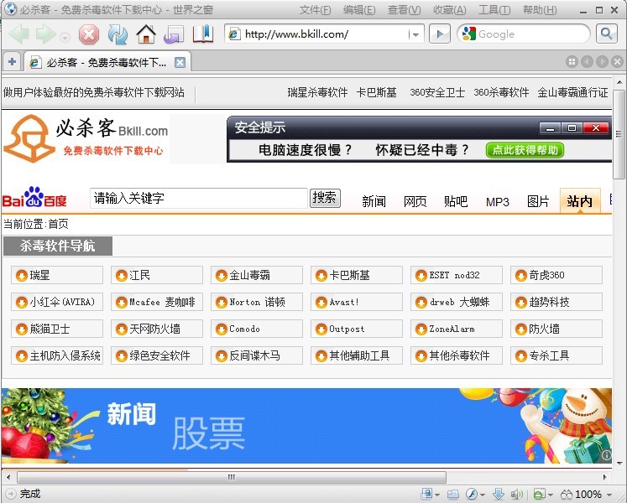The height and width of the screenshot is (503, 627).
Task: Open the 工具(T) tools menu
Action: point(494,10)
